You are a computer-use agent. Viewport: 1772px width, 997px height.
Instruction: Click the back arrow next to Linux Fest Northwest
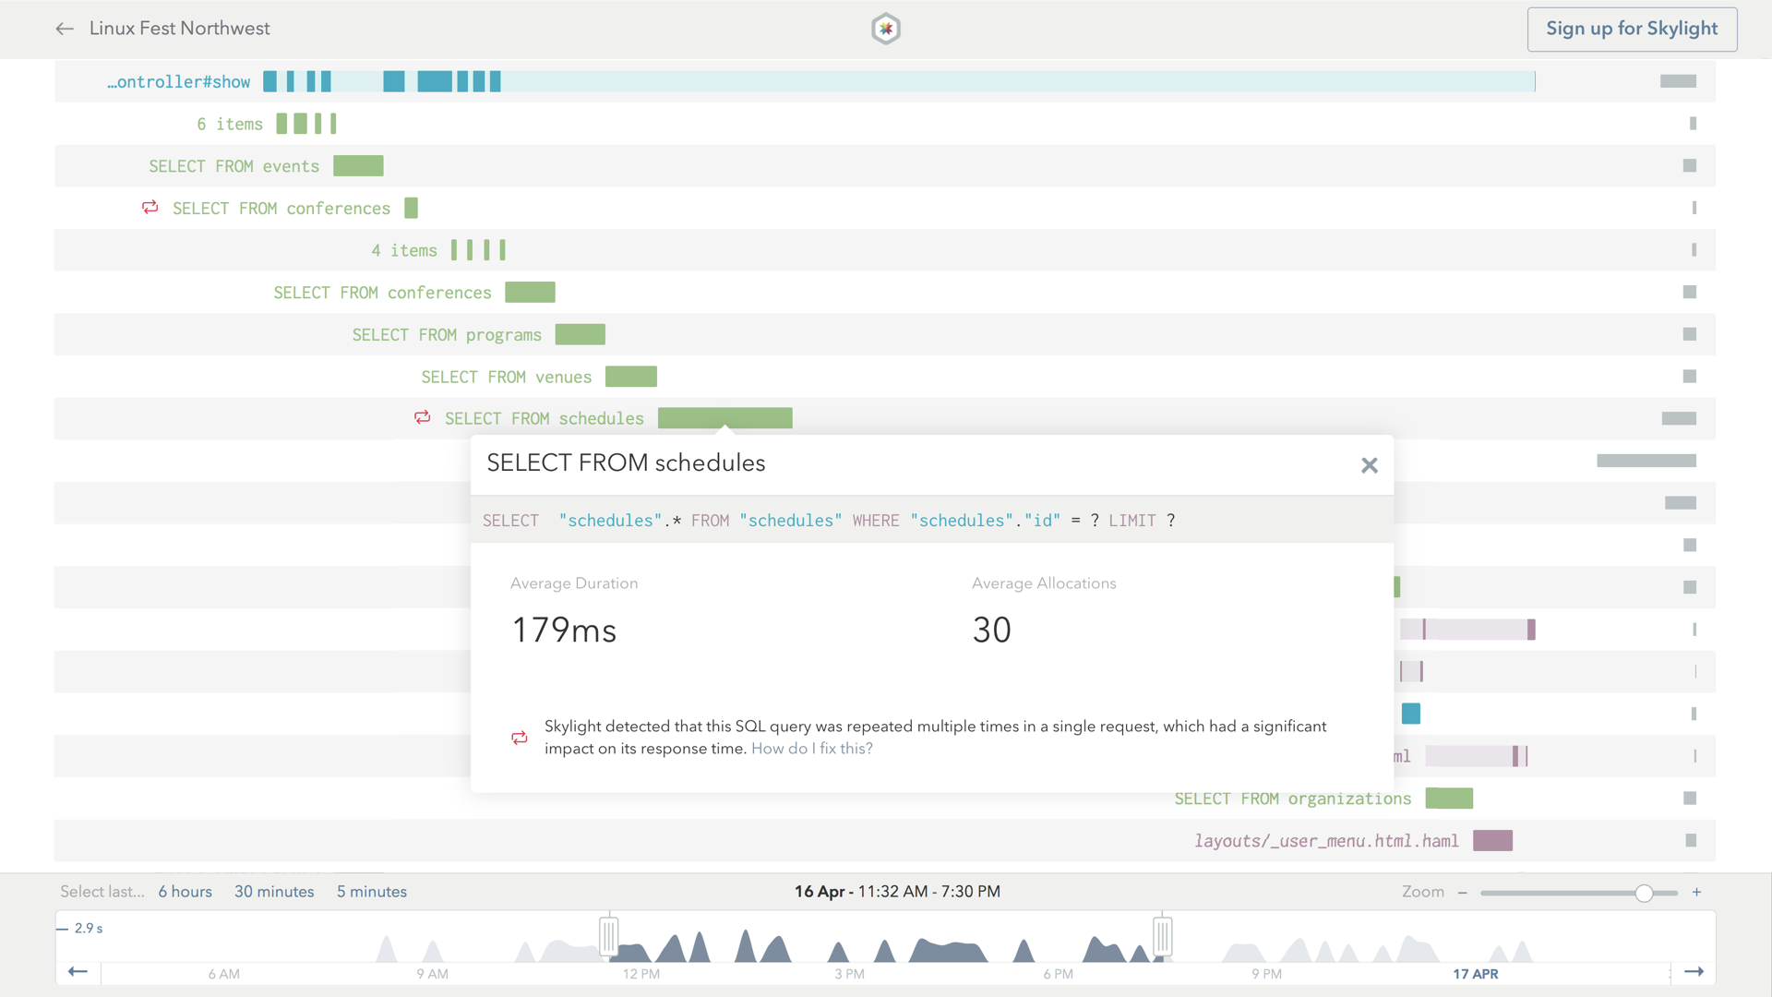coord(65,29)
